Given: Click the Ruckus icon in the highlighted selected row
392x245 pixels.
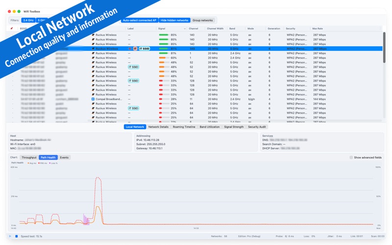Looking at the screenshot, I should coord(93,49).
